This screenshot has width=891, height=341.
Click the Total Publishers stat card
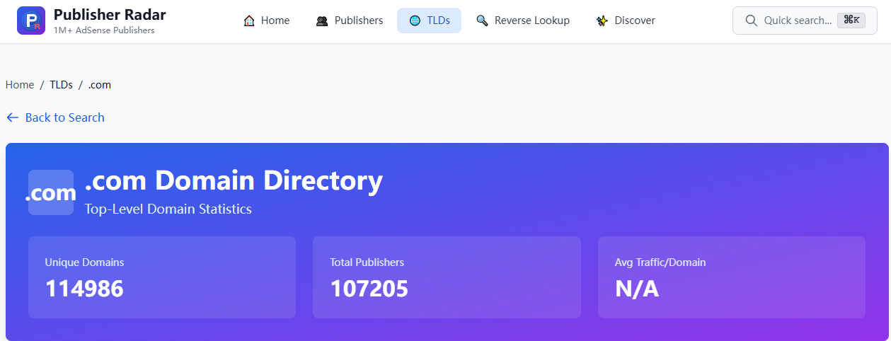447,277
